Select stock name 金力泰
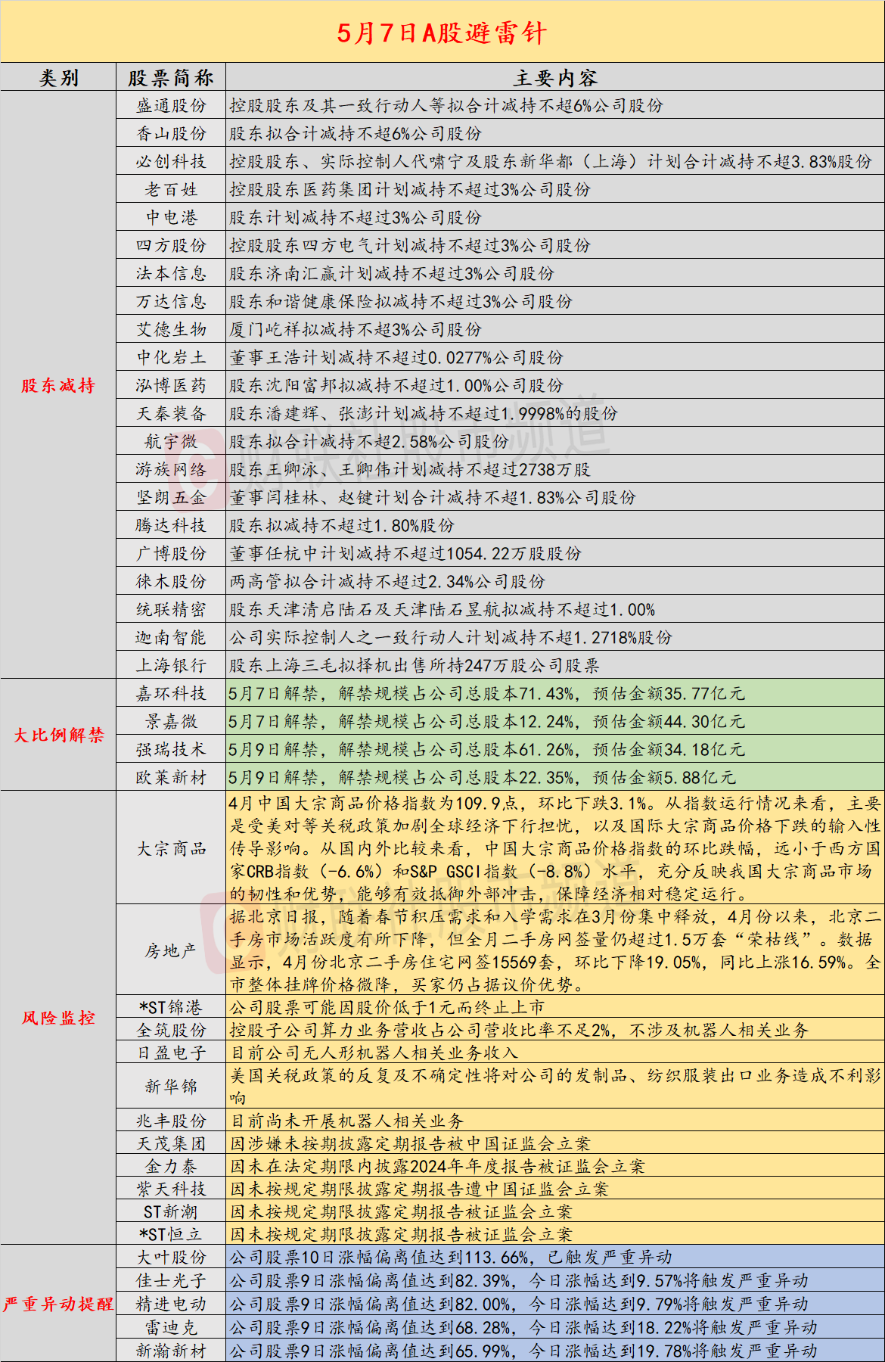Screen dimensions: 885x1362 (x=171, y=1167)
